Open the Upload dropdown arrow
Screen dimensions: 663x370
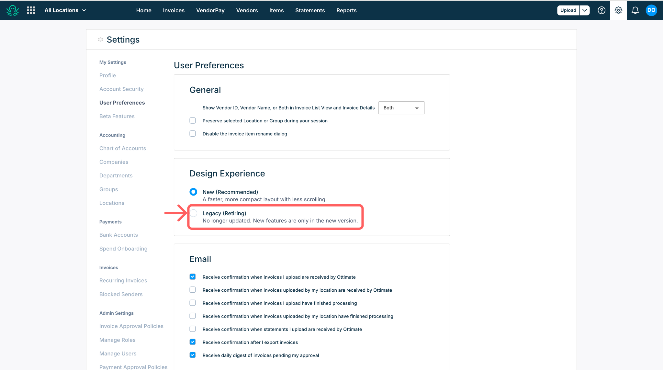pyautogui.click(x=585, y=10)
